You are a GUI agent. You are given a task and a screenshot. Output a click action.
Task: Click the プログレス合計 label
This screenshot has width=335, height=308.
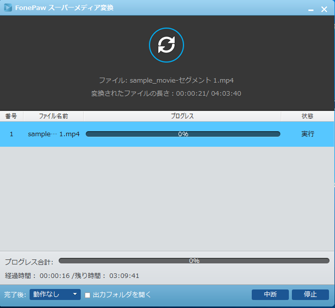(x=29, y=262)
